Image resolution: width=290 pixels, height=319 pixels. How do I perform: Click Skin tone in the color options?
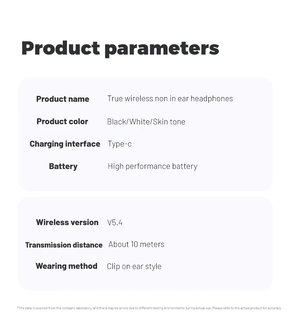click(169, 122)
